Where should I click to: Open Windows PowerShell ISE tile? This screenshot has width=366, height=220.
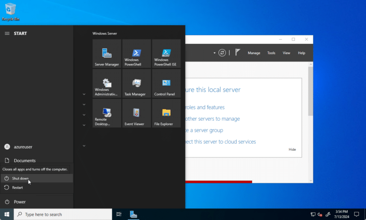pyautogui.click(x=166, y=53)
